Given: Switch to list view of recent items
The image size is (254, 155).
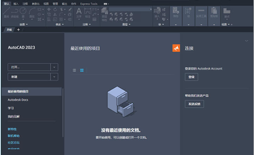Looking at the screenshot, I should (x=74, y=70).
